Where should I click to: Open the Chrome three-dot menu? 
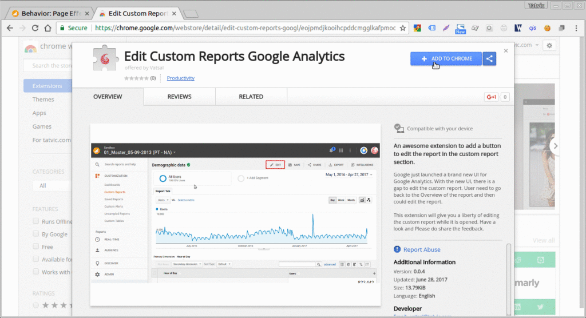[x=576, y=28]
